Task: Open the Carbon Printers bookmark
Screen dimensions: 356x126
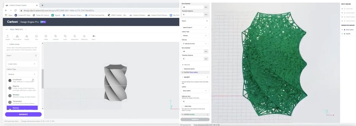Action: point(138,15)
